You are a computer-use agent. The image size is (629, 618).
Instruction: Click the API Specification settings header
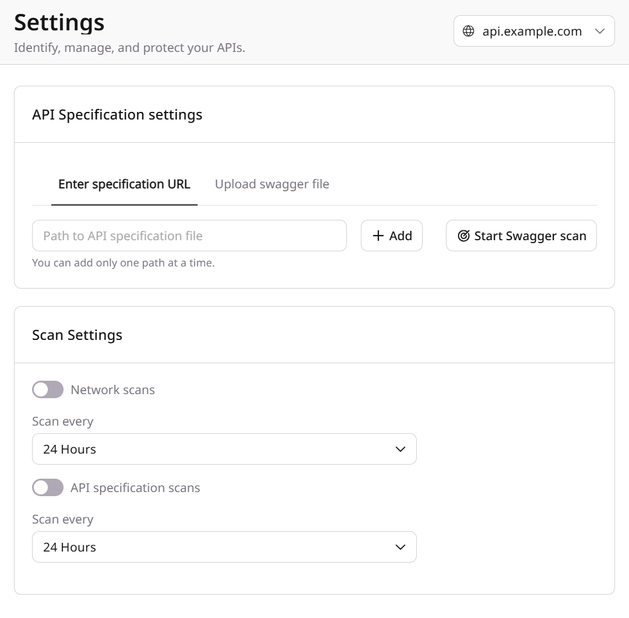(x=117, y=114)
